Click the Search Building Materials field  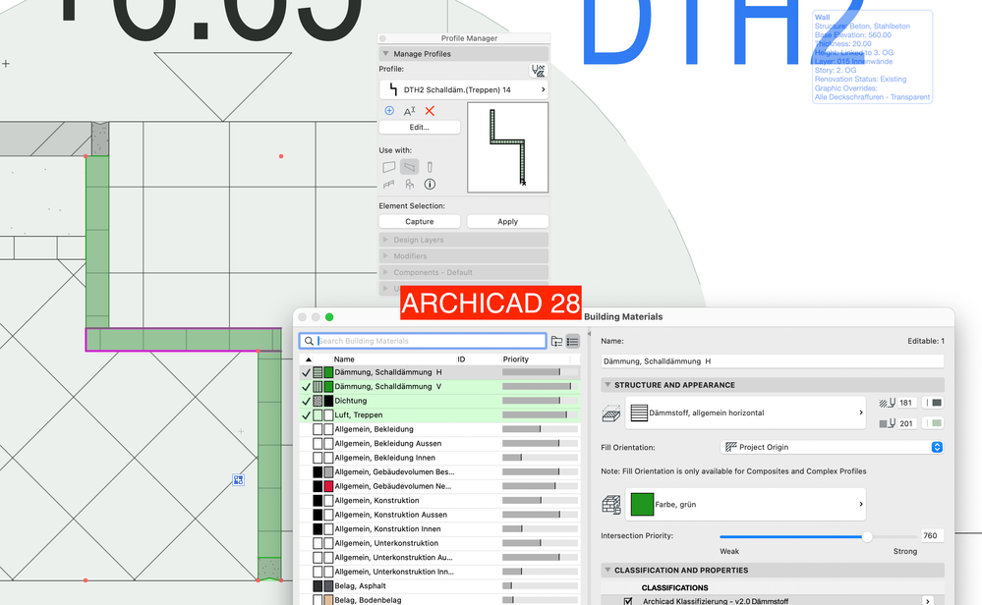tap(423, 341)
